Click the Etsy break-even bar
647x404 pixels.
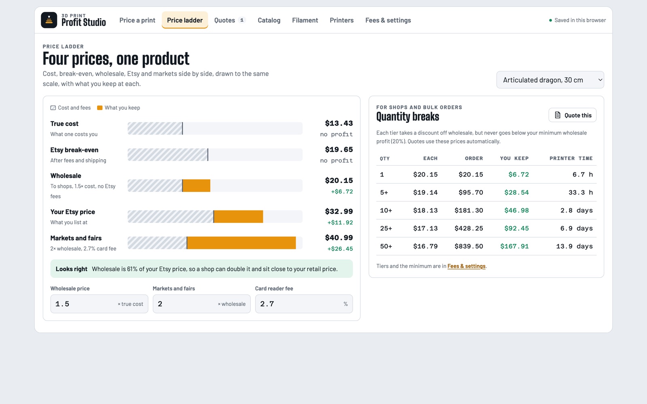(x=215, y=155)
